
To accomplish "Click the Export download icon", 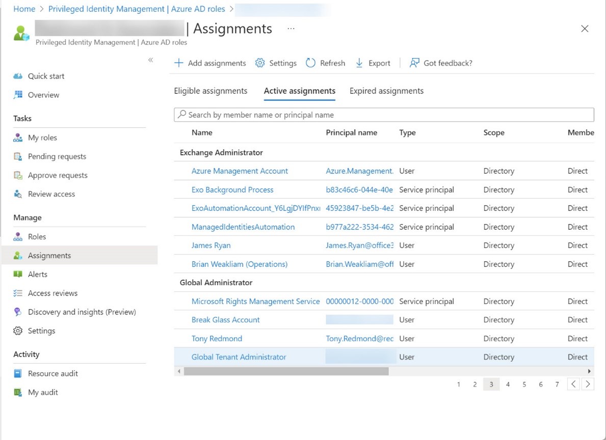I will pyautogui.click(x=359, y=63).
